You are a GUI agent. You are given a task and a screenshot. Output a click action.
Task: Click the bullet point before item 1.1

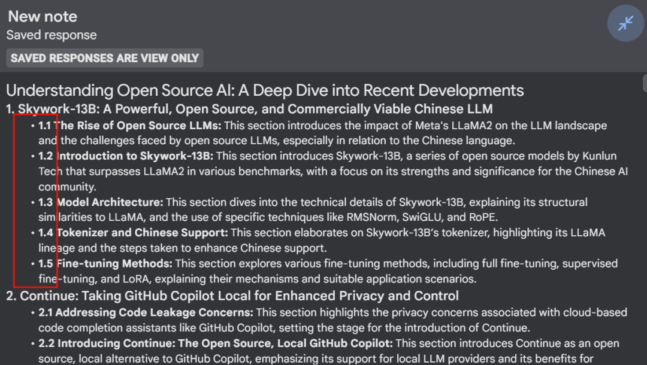(x=33, y=126)
